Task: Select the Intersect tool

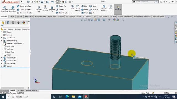Action: click(94, 10)
